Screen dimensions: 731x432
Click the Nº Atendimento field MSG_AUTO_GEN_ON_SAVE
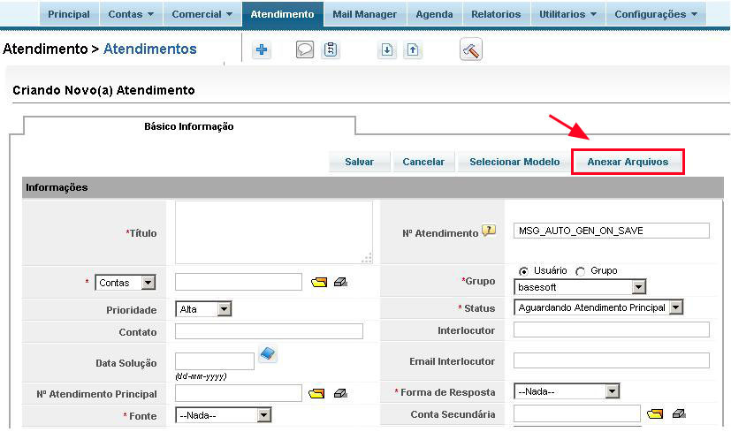(611, 231)
